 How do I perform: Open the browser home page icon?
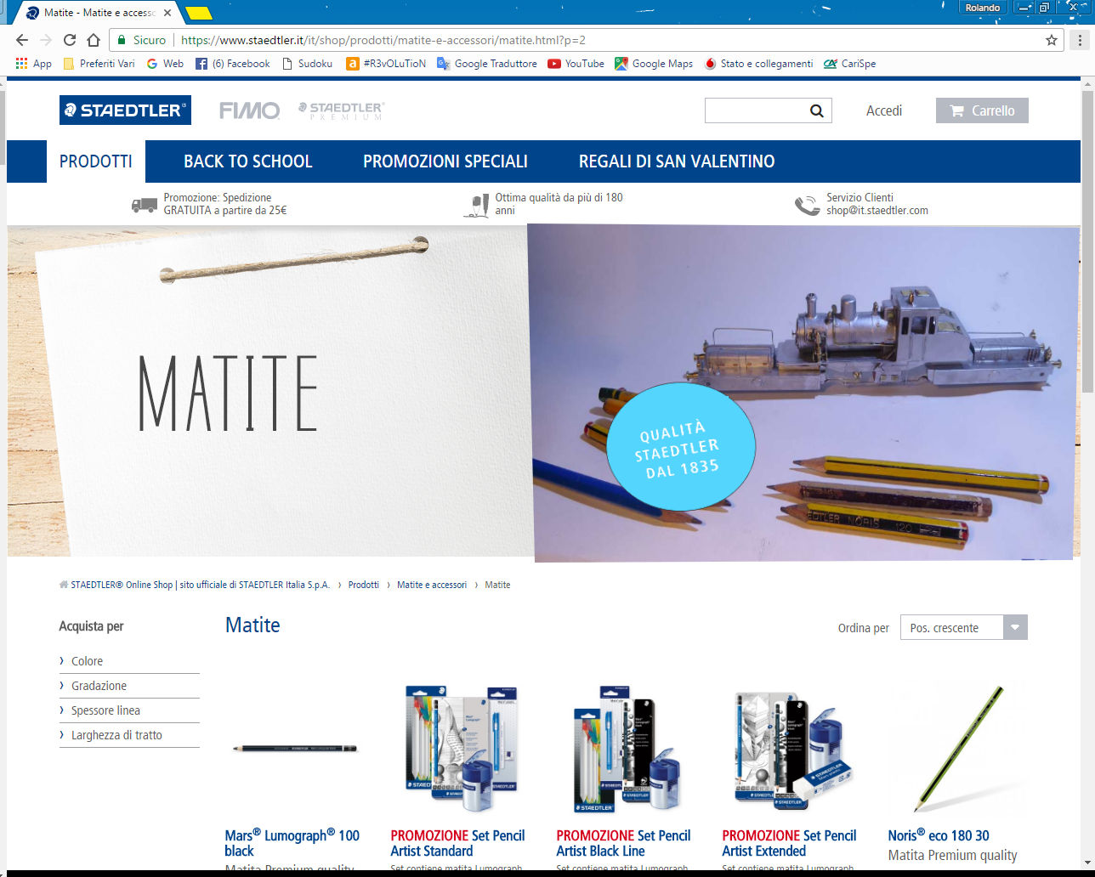pyautogui.click(x=94, y=40)
